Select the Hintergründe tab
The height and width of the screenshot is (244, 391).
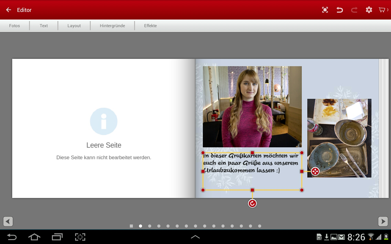(x=112, y=26)
